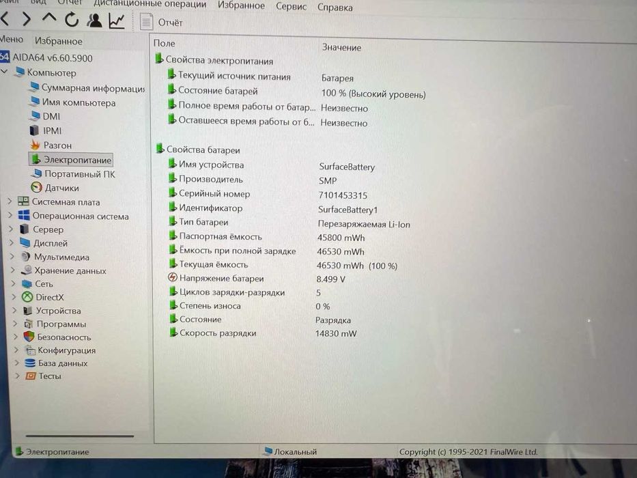
Task: Select the Электропитание tree item
Action: click(71, 159)
